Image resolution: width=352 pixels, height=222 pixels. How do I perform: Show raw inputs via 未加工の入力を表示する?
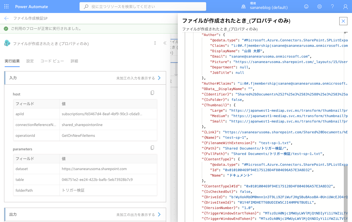(136, 78)
